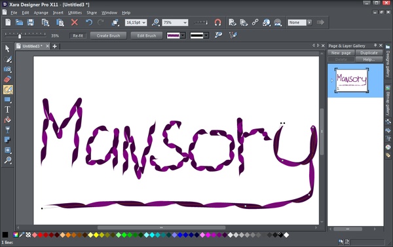The width and height of the screenshot is (393, 247).
Task: Click the Save disk icon
Action: (31, 22)
